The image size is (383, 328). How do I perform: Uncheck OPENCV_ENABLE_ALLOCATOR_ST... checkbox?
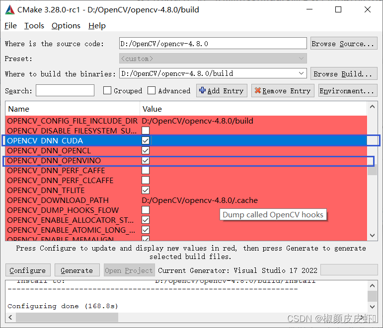(x=146, y=220)
